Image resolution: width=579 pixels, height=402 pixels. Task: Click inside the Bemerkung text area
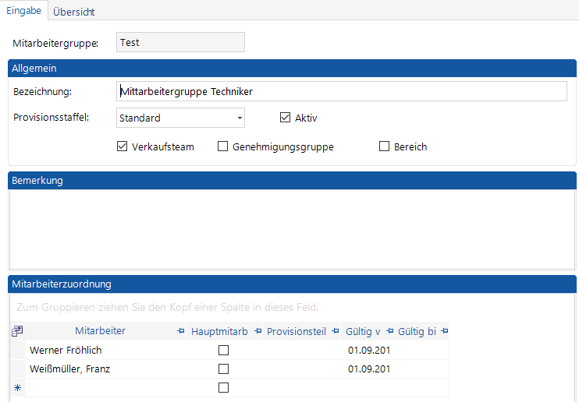coord(291,230)
